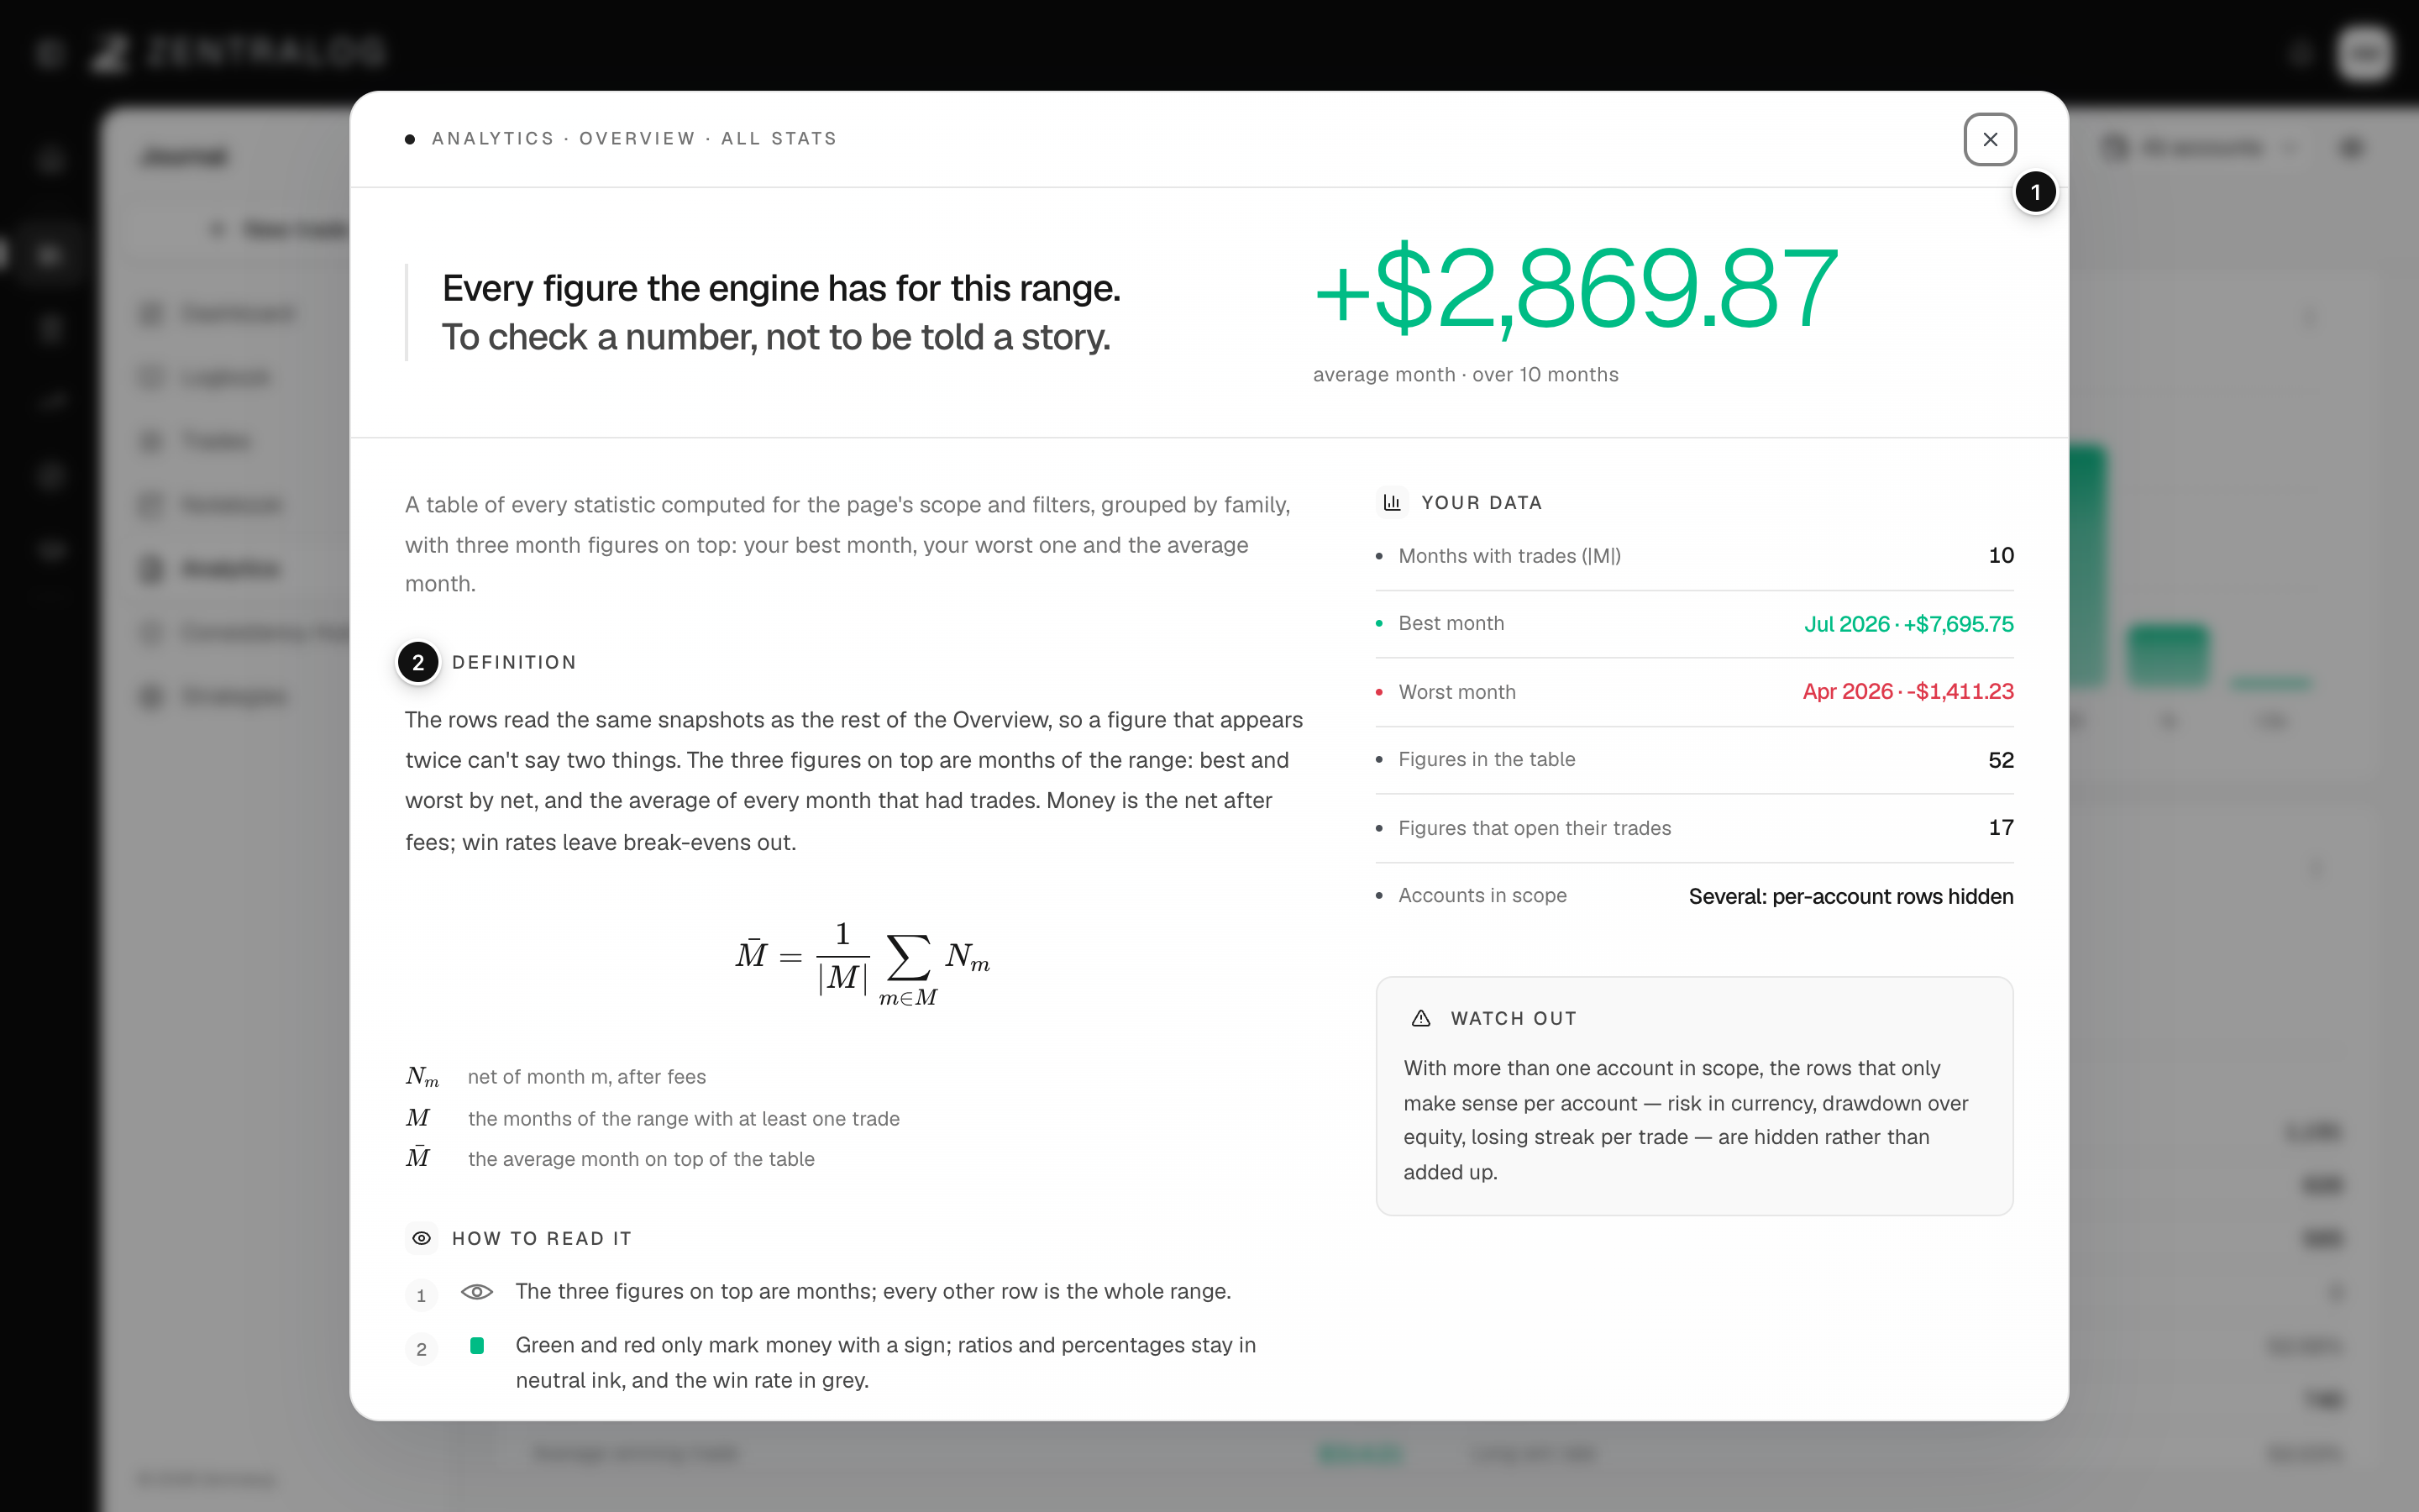Viewport: 2419px width, 1512px height.
Task: Click the 'average month · over 10 months' caption
Action: (1466, 374)
